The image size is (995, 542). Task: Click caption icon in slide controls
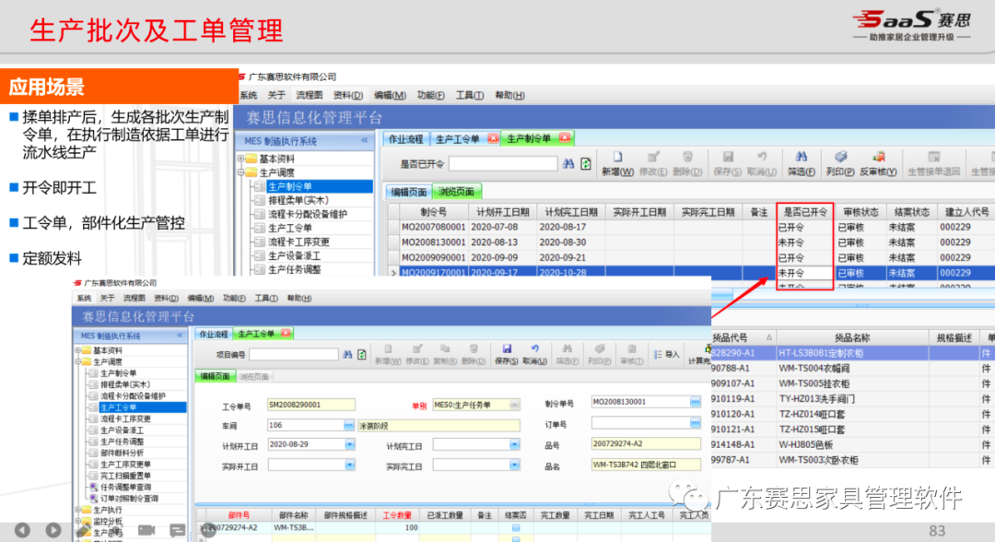[178, 530]
